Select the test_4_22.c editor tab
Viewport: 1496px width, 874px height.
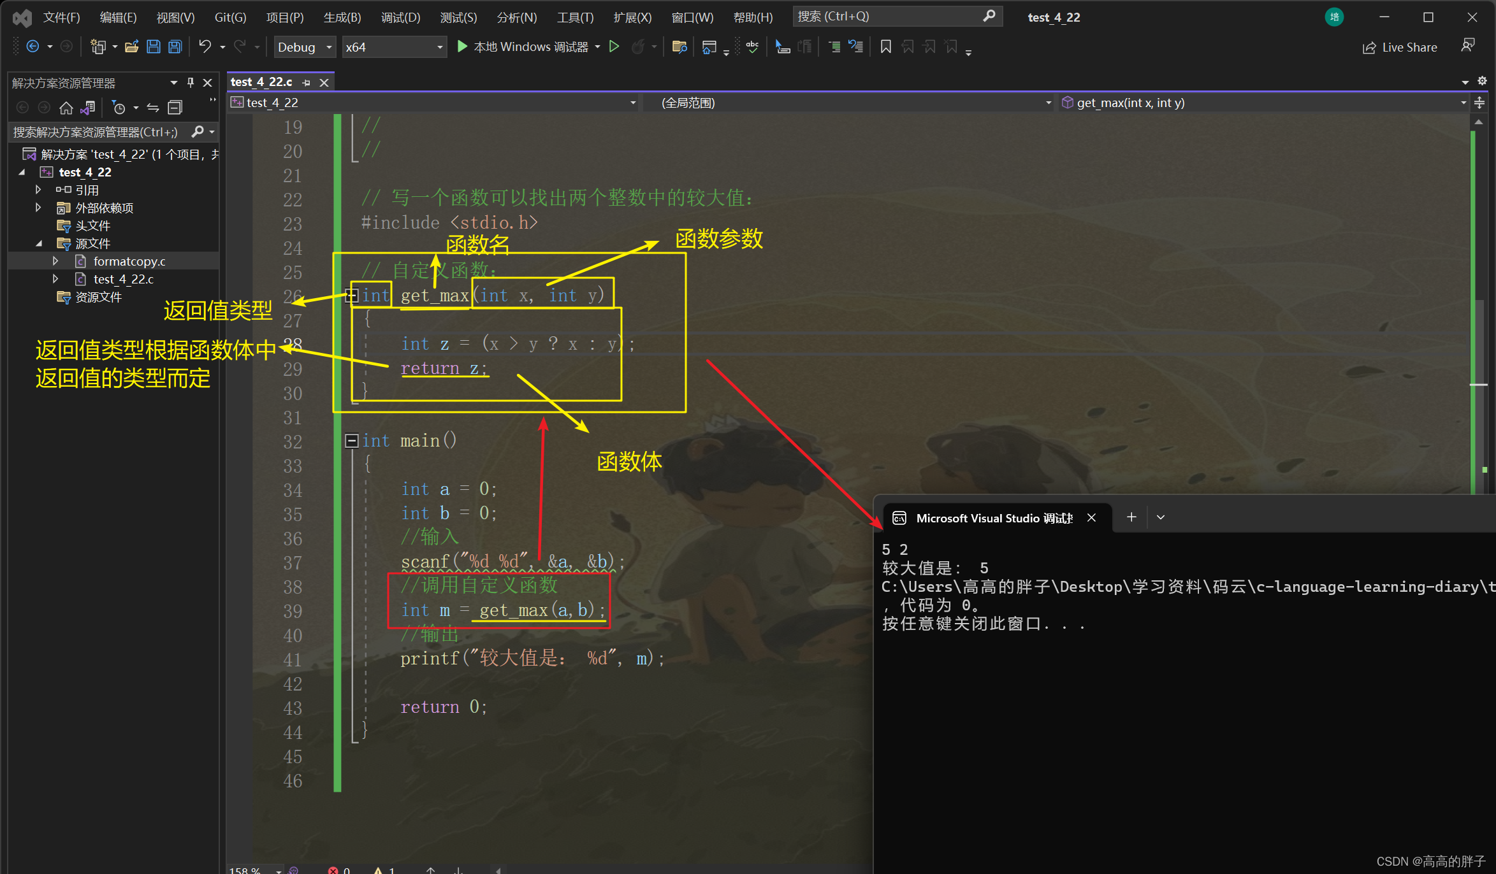point(261,82)
